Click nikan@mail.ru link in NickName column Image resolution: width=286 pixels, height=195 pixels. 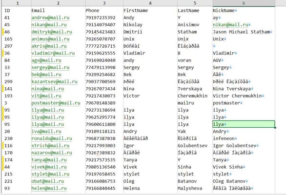click(x=230, y=25)
